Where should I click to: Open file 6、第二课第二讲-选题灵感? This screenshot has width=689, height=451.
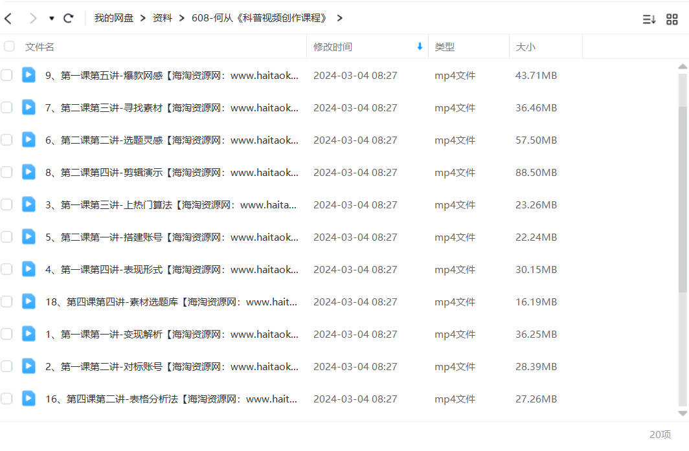pos(172,140)
